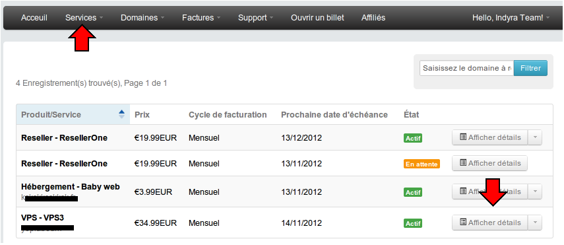Click the sort arrows icon in Produit/Service header
564x245 pixels.
coord(121,114)
